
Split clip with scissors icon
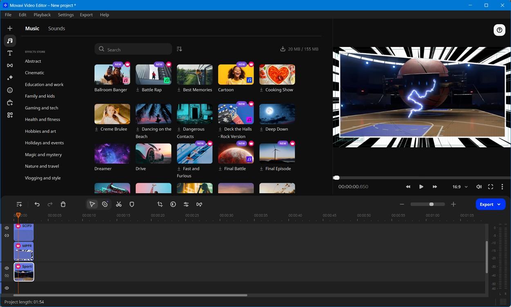pos(119,204)
